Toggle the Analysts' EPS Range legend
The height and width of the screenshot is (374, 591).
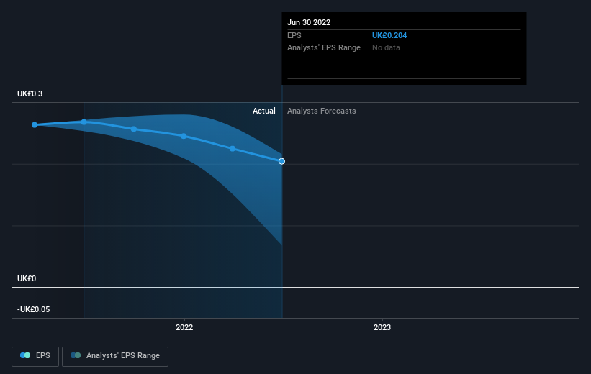tap(115, 356)
